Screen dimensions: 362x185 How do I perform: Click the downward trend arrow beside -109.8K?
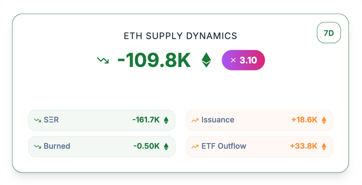click(103, 60)
